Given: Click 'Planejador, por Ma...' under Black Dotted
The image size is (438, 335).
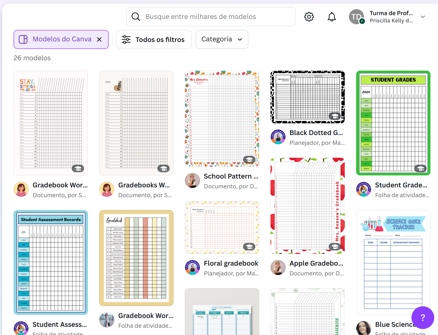Looking at the screenshot, I should coord(317,143).
